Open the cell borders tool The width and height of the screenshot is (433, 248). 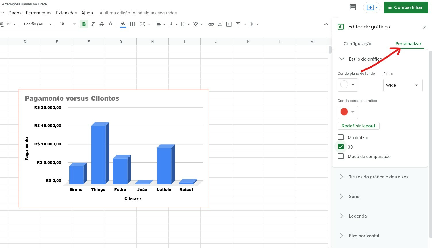tap(132, 24)
